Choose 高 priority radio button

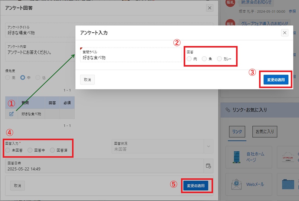[8, 77]
